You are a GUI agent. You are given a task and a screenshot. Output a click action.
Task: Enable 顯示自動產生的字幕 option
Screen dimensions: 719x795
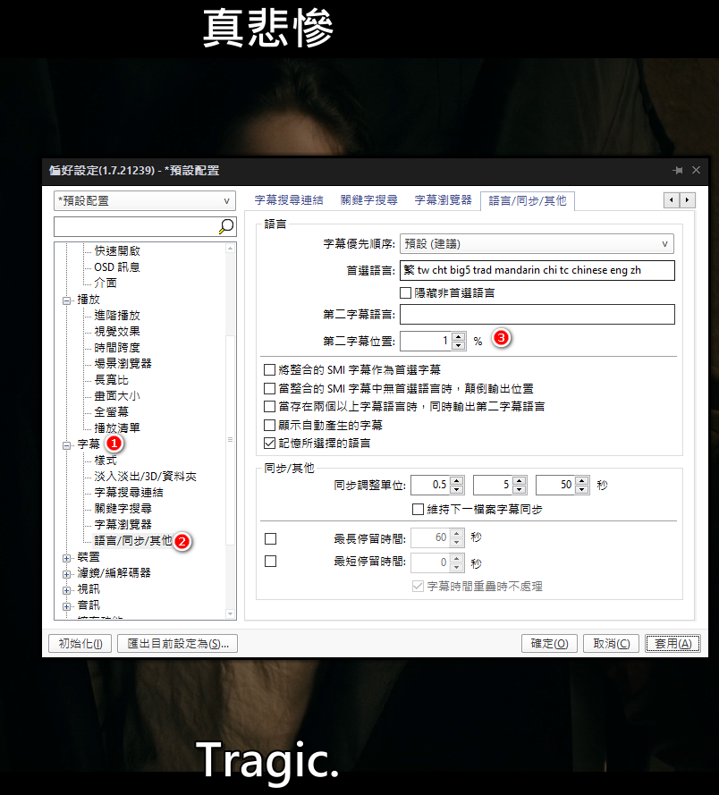pyautogui.click(x=270, y=426)
